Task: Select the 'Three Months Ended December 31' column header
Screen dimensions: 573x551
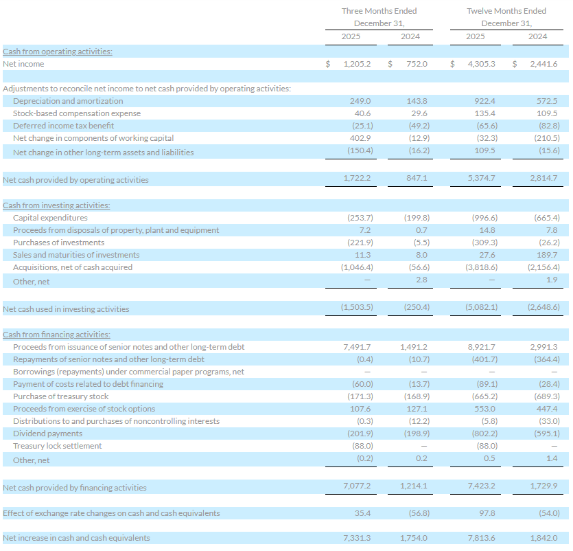Action: click(x=379, y=17)
